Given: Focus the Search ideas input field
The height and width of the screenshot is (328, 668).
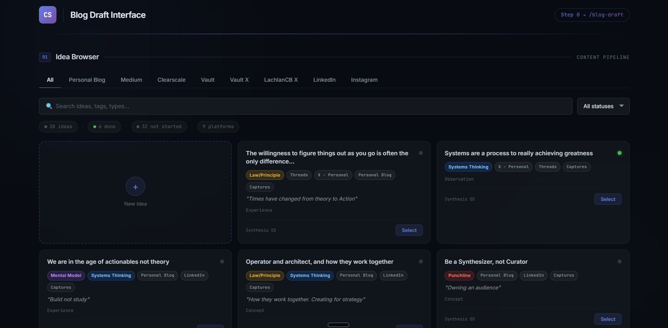Looking at the screenshot, I should click(306, 106).
